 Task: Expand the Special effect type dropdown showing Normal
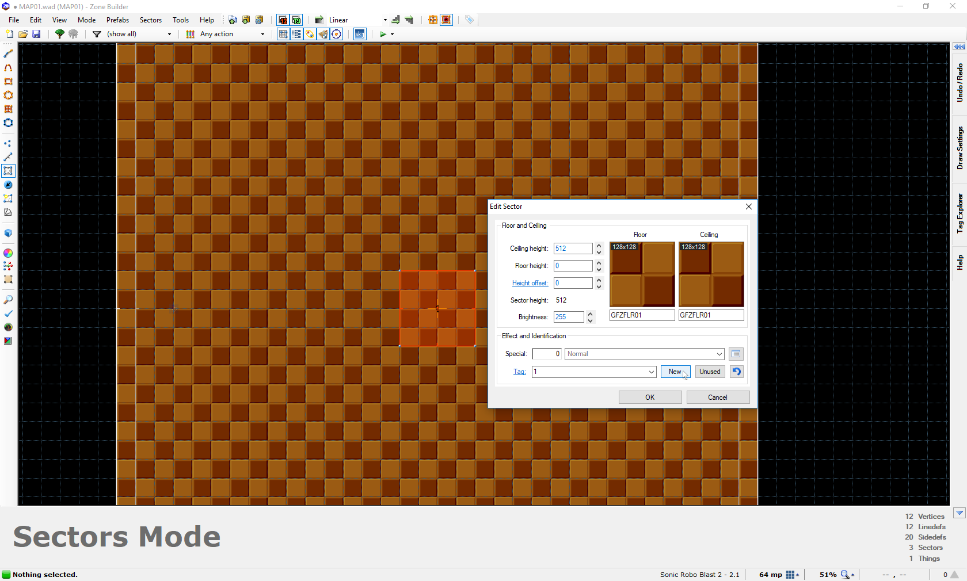(x=719, y=354)
